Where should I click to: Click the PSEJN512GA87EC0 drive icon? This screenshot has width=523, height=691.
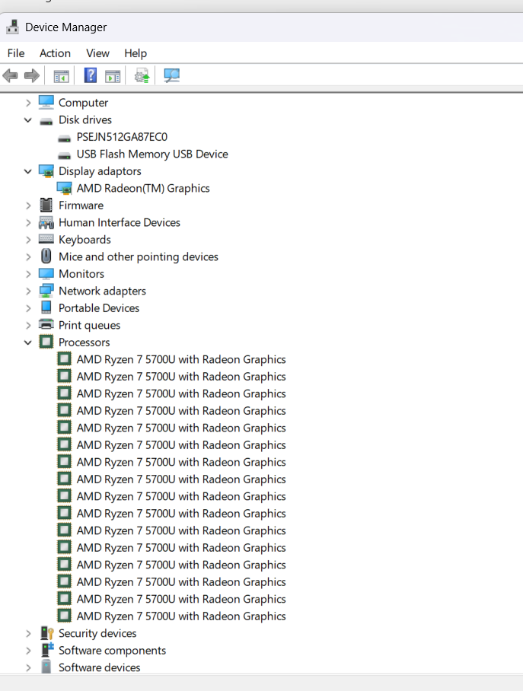65,139
